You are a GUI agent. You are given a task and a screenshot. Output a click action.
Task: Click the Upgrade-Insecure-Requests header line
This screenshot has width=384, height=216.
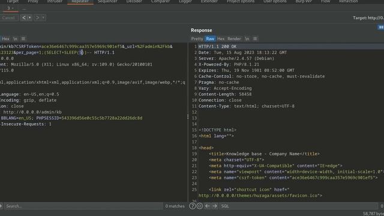point(26,124)
